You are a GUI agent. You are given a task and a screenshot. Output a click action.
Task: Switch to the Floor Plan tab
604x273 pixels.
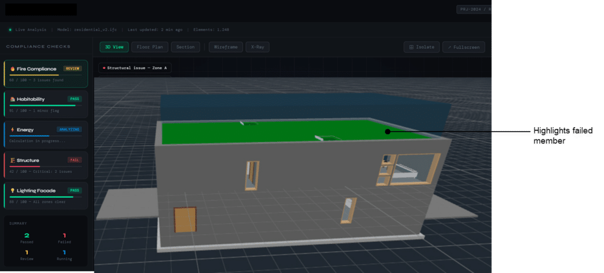(149, 47)
